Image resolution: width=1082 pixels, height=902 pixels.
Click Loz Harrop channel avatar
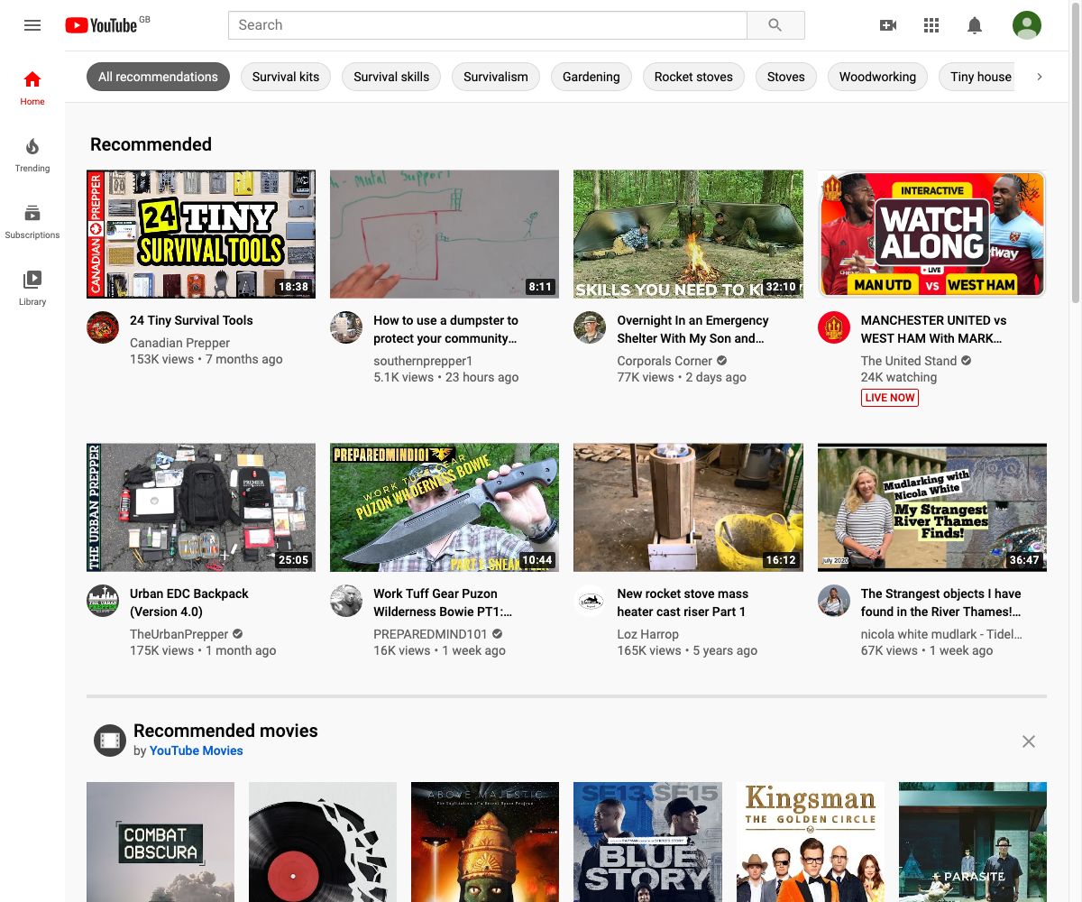[x=590, y=601]
